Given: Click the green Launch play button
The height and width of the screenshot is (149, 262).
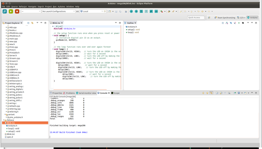Looking at the screenshot, I should tap(11, 11).
